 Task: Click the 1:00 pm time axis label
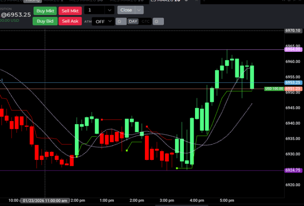(x=107, y=200)
